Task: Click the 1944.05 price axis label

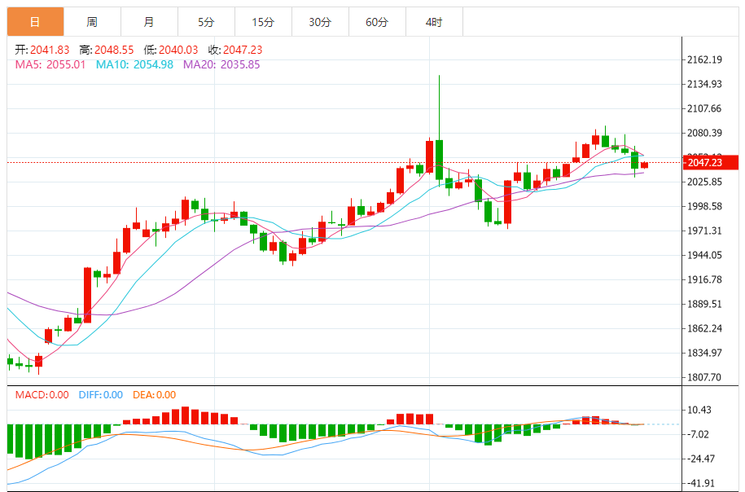Action: tap(704, 255)
